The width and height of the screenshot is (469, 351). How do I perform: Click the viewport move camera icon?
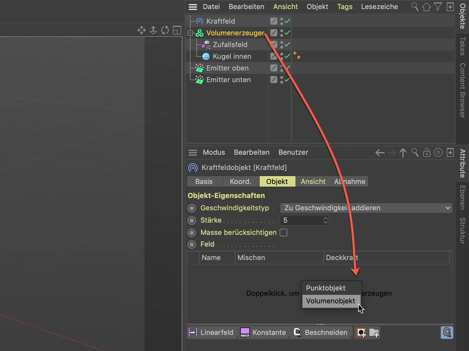pos(142,30)
